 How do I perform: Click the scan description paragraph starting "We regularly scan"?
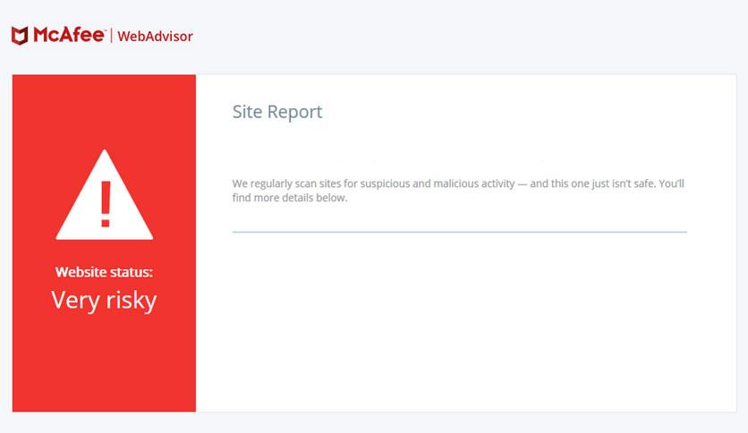pos(458,191)
